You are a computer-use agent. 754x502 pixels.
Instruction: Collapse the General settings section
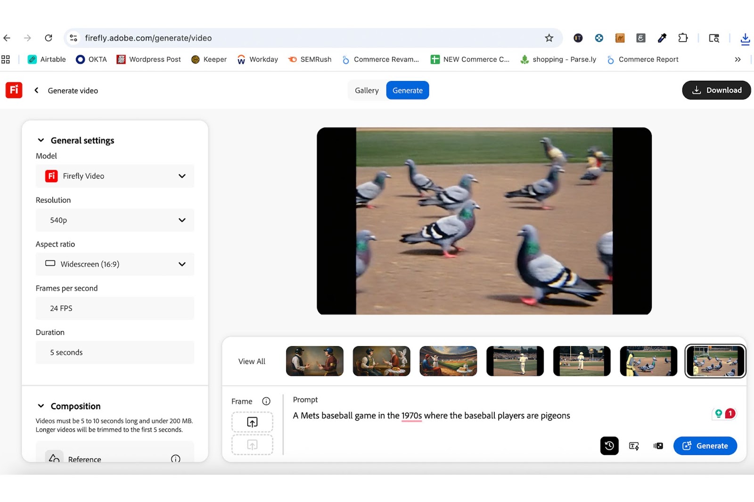coord(41,140)
